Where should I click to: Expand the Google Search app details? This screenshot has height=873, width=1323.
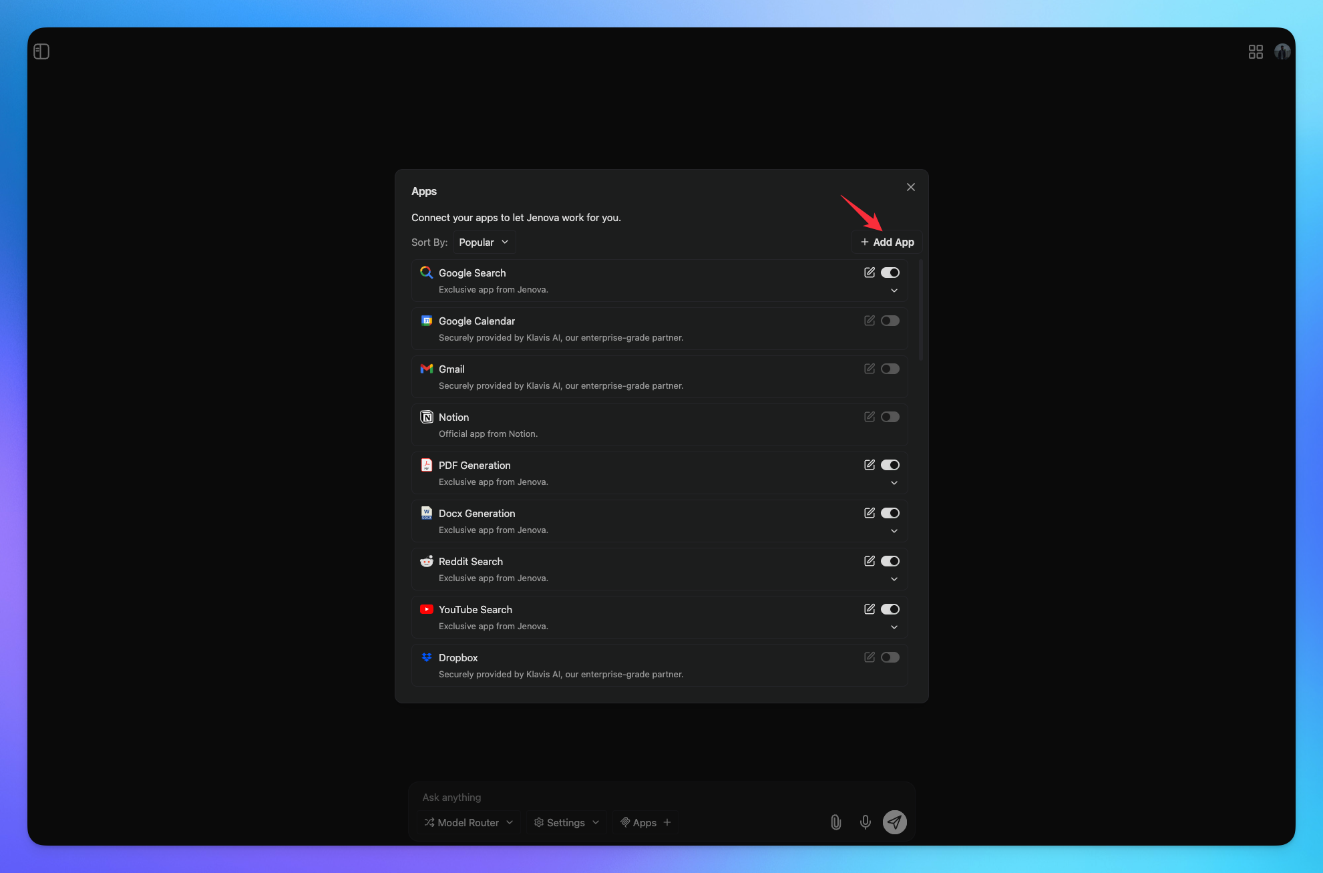pos(894,290)
